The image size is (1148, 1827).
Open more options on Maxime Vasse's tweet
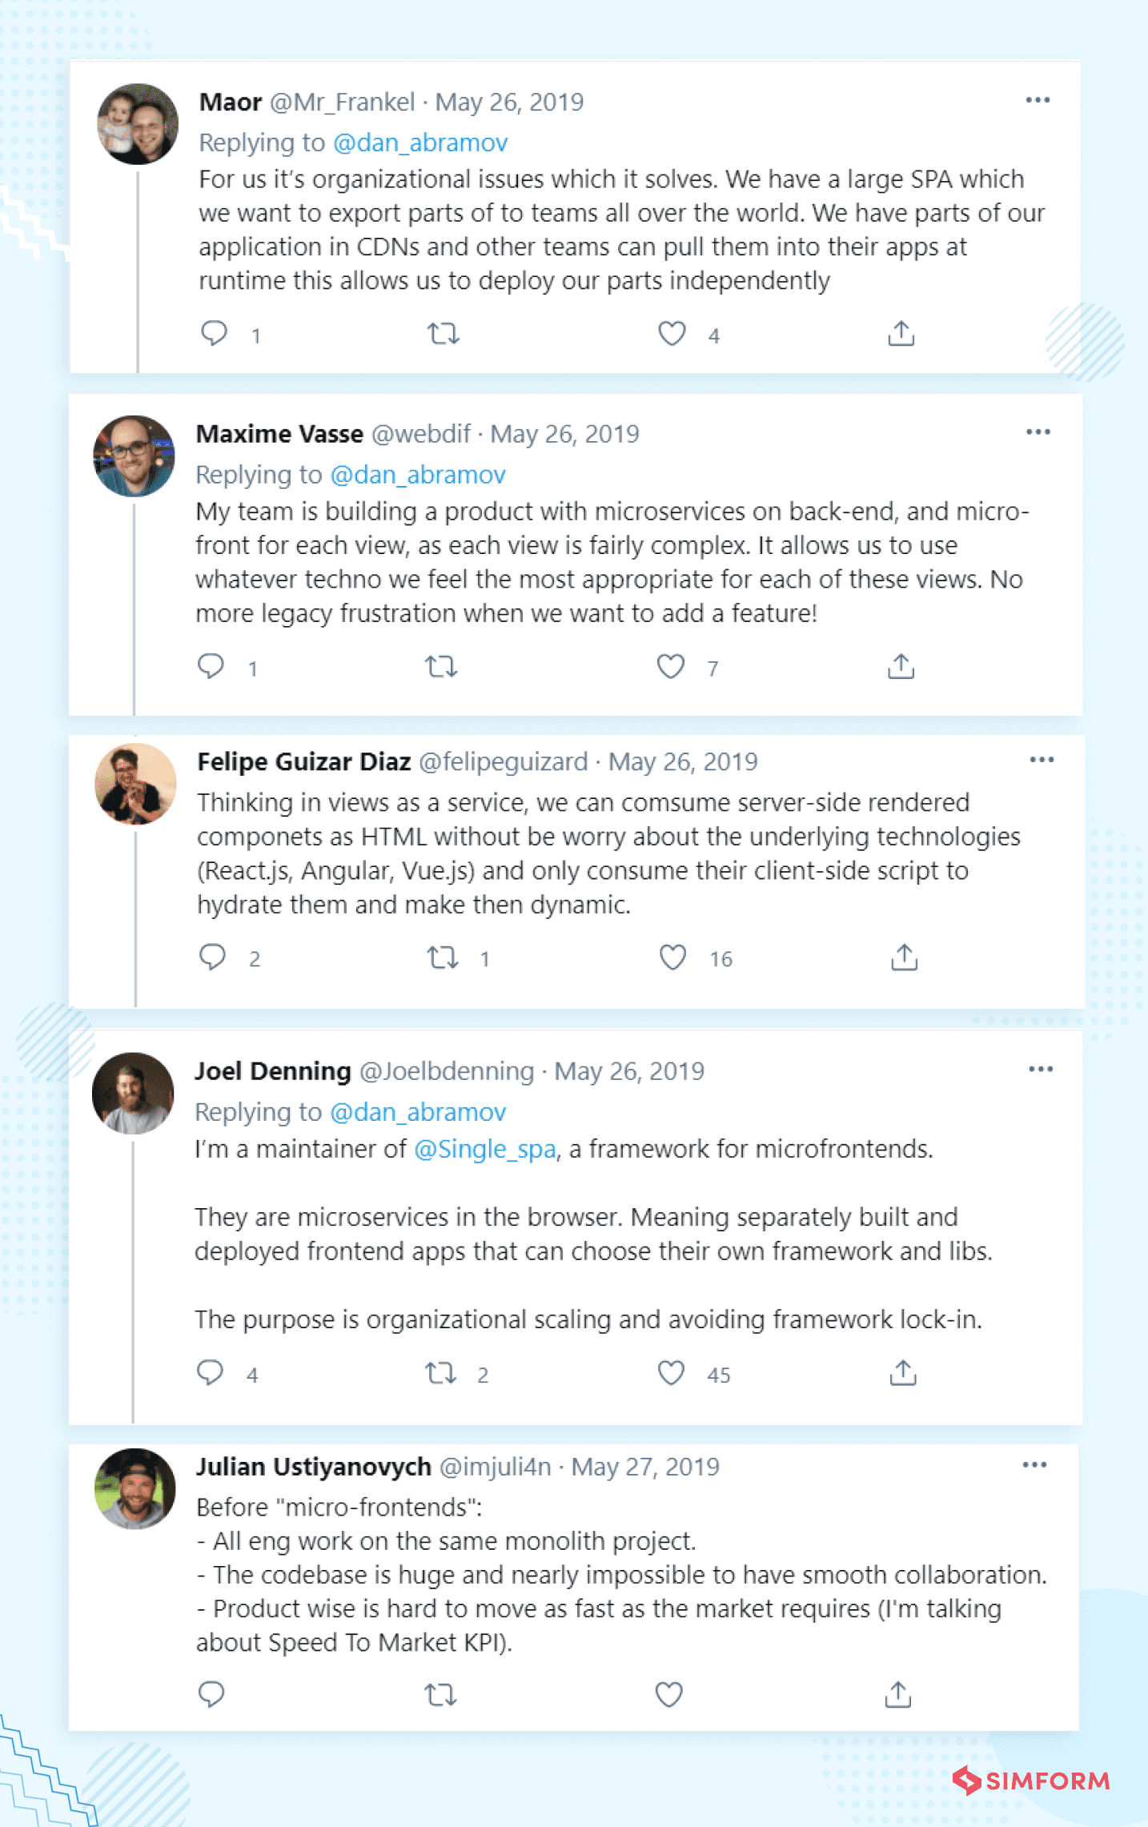(x=1038, y=432)
